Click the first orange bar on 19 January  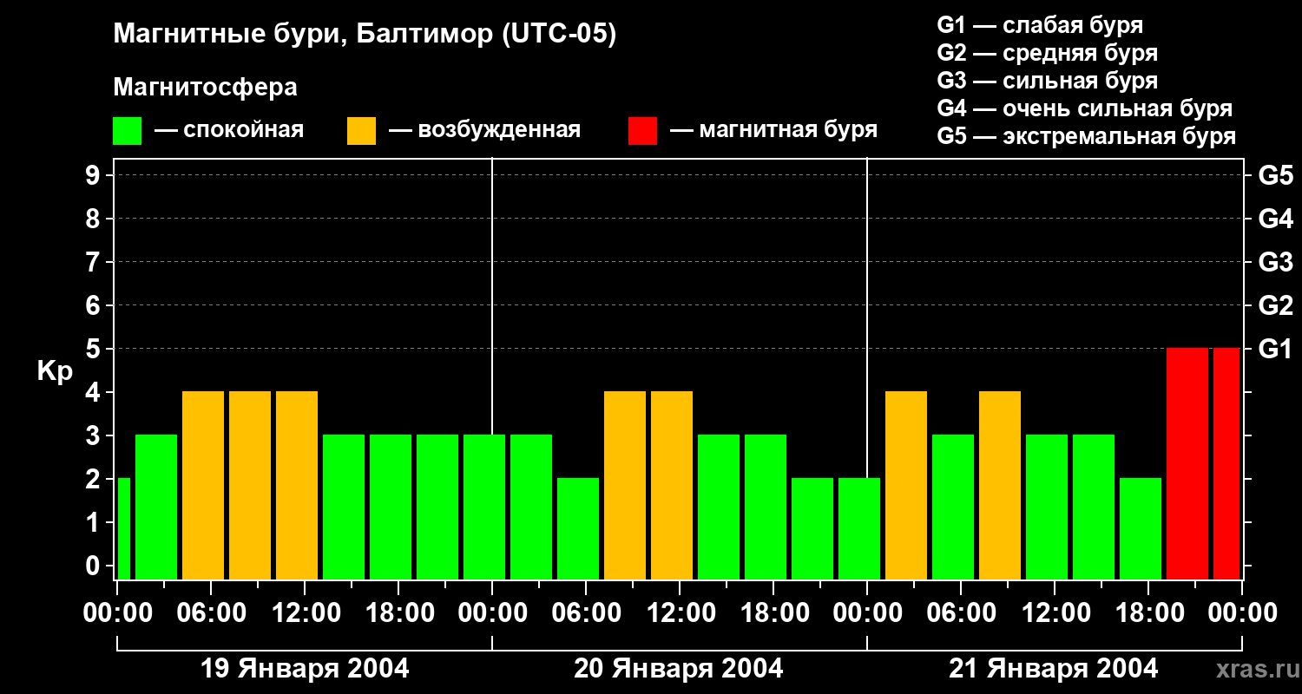(x=203, y=485)
